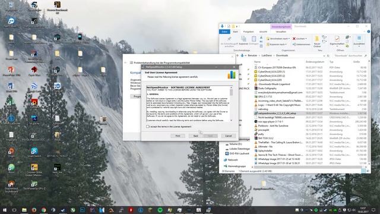This screenshot has height=214, width=380.
Task: Open the Auswählen dropdown
Action: (x=359, y=41)
